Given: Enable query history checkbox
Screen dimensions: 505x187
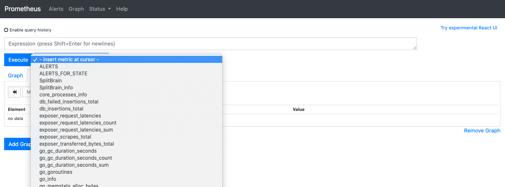Looking at the screenshot, I should pos(6,30).
